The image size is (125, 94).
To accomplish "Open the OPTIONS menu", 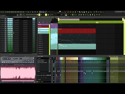I will (x=18, y=12).
